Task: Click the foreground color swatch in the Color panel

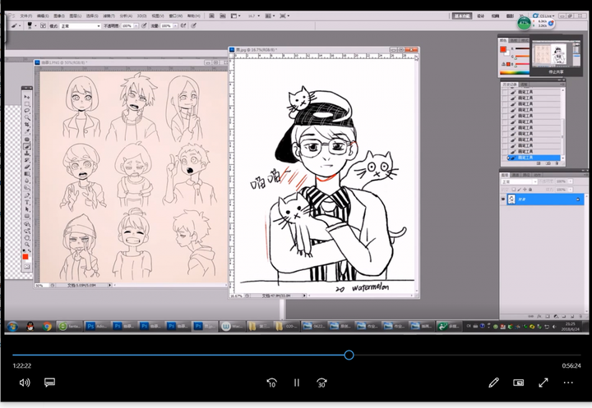Action: click(503, 49)
